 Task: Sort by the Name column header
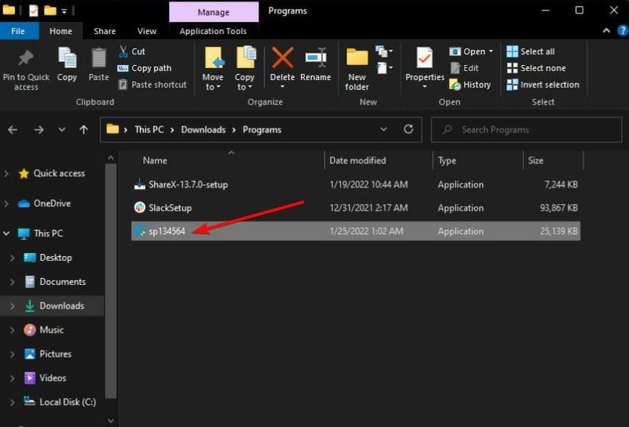[x=155, y=160]
